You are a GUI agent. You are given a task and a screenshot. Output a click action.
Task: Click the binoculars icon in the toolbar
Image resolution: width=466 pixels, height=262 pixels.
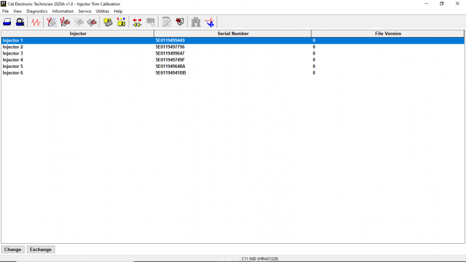[x=195, y=22]
